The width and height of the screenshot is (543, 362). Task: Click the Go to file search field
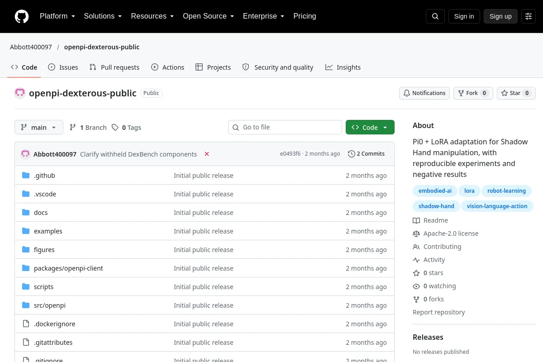pyautogui.click(x=285, y=128)
